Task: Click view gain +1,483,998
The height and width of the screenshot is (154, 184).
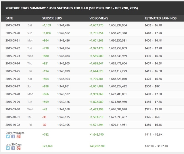Action: coord(96,109)
